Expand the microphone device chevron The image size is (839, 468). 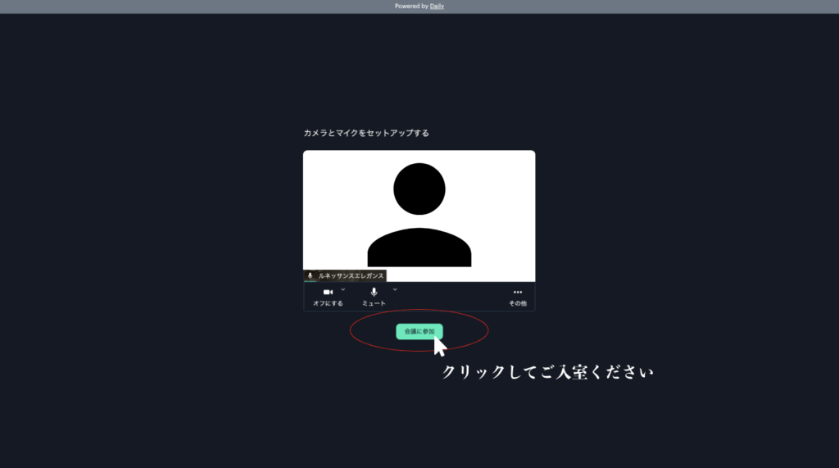[394, 289]
